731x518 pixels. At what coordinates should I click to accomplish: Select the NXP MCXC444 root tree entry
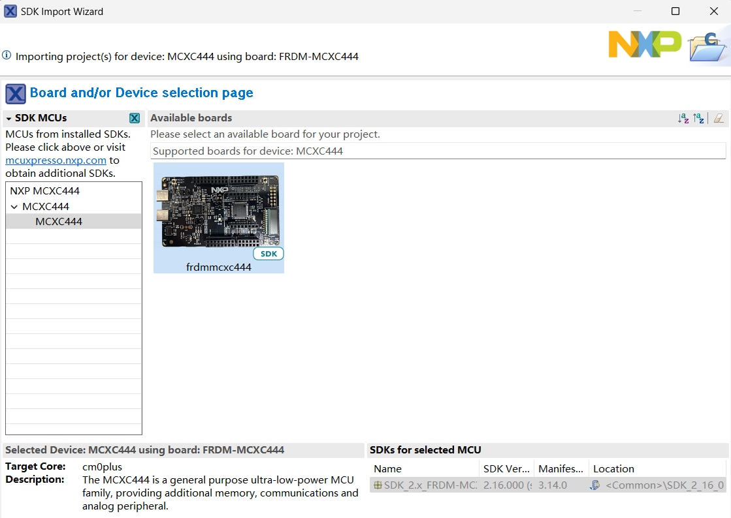coord(44,191)
